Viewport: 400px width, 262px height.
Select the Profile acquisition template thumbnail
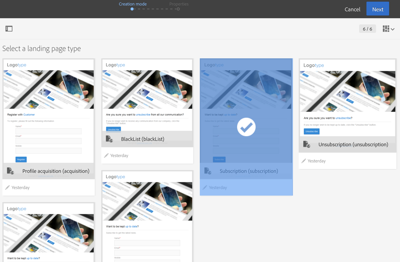pos(49,111)
